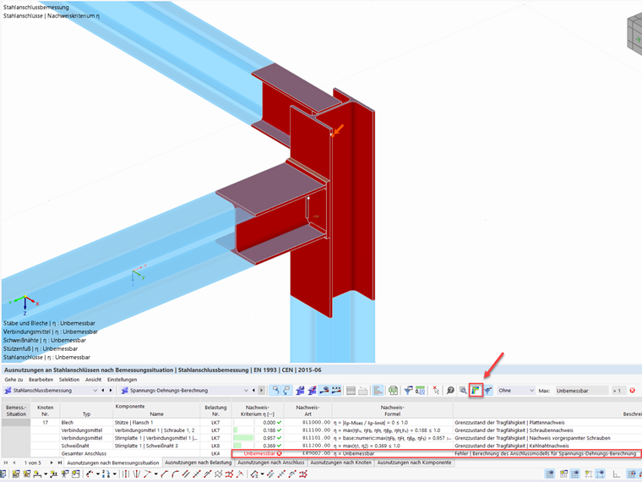
Task: Select the Blech row type cell
Action: 86,422
